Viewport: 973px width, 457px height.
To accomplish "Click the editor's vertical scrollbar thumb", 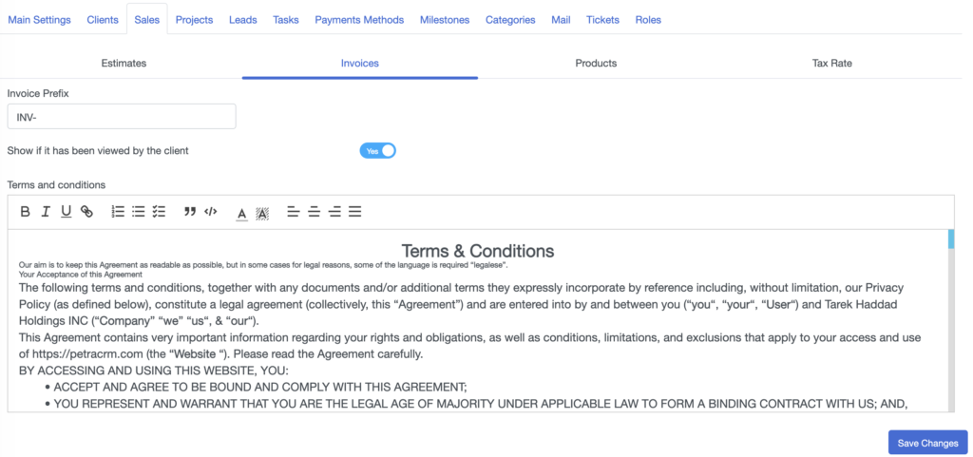I will [x=951, y=239].
